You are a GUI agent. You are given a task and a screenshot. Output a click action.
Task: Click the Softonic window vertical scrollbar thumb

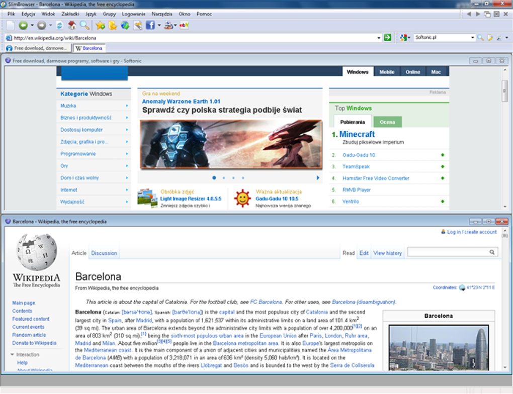[505, 90]
